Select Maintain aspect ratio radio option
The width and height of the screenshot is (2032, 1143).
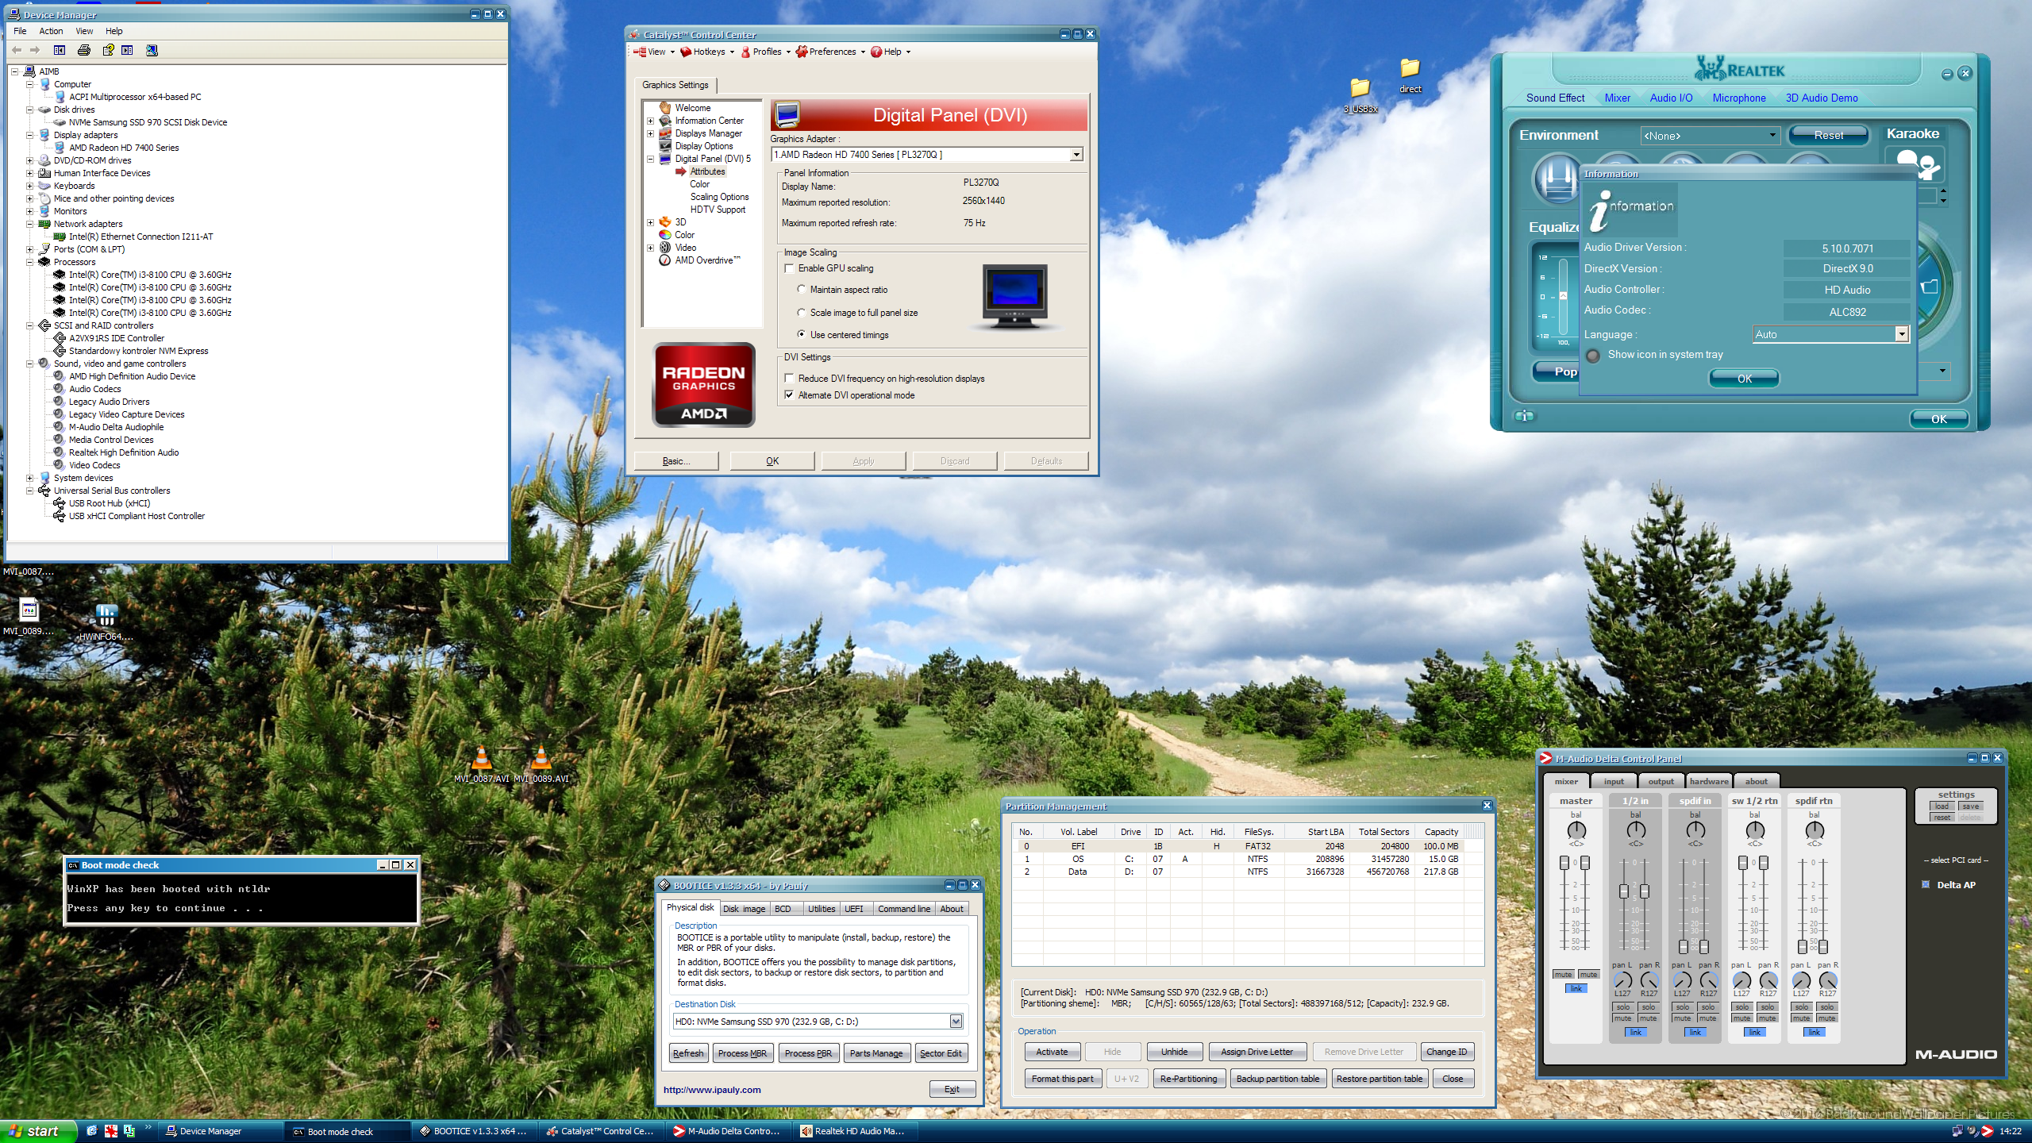click(802, 290)
